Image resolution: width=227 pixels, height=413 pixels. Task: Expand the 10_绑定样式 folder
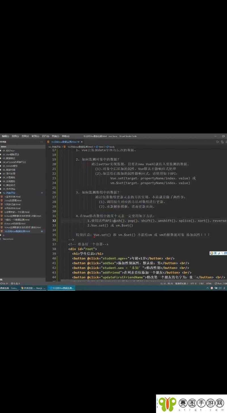pyautogui.click(x=9, y=185)
